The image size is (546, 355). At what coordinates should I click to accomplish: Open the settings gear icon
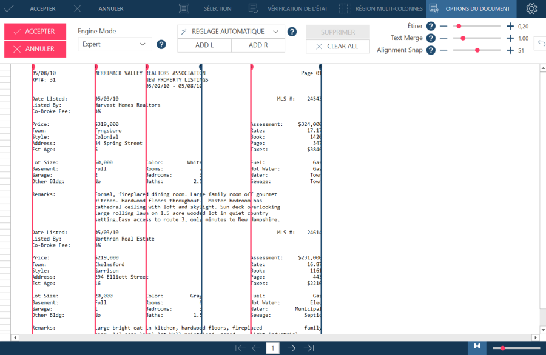(x=531, y=8)
